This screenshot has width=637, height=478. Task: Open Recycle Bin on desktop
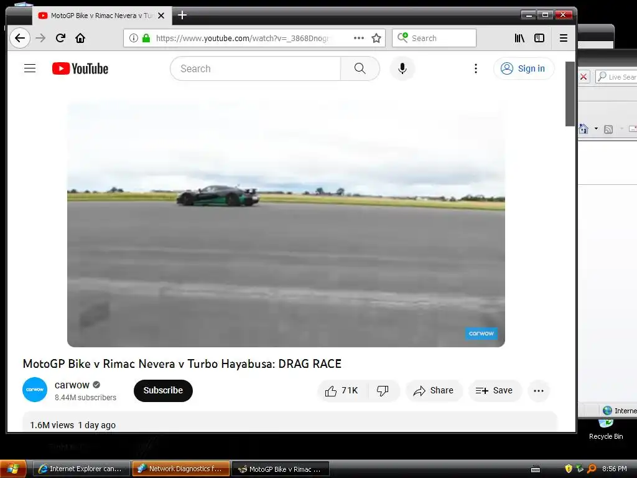tap(606, 430)
